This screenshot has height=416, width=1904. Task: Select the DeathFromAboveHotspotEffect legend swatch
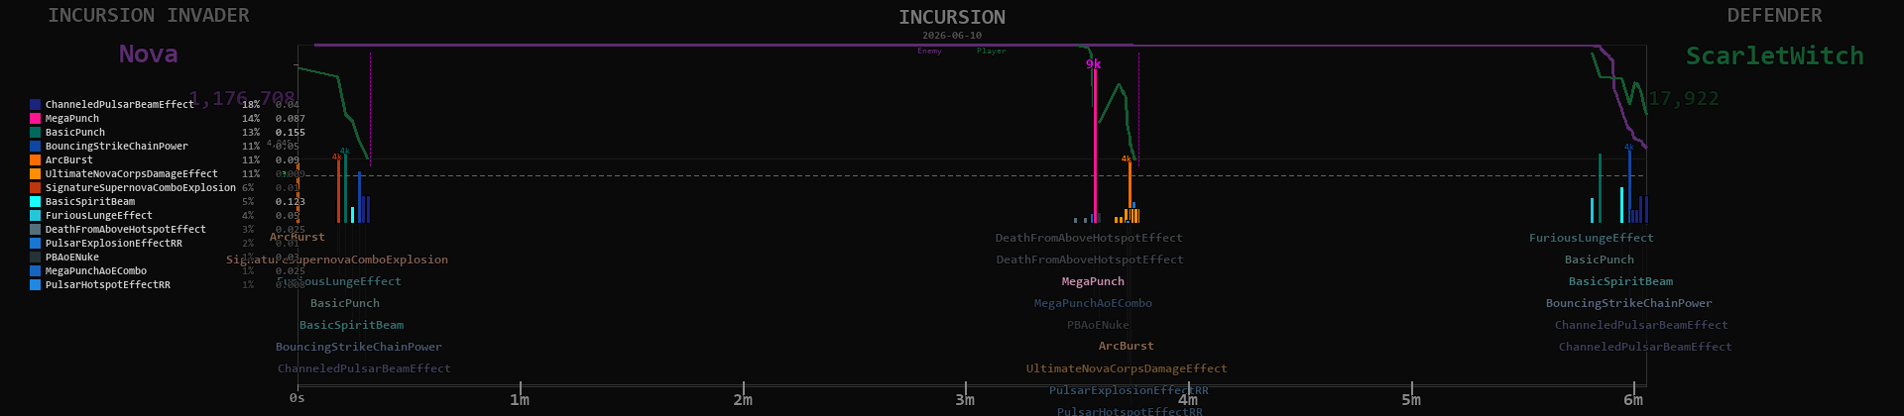coord(35,229)
